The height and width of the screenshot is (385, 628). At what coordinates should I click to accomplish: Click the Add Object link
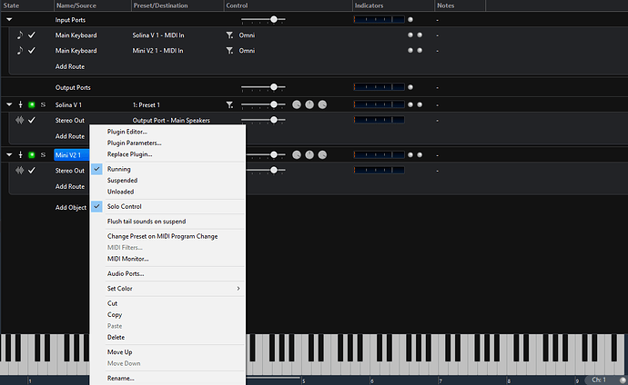pyautogui.click(x=70, y=207)
